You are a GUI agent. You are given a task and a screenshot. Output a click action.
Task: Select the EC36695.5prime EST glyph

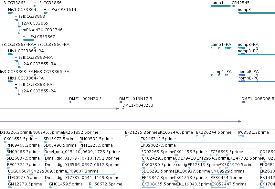[220, 155]
